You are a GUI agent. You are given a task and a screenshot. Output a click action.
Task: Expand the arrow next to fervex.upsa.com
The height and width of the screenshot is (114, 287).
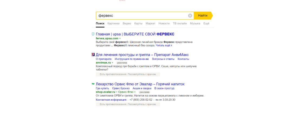[x=120, y=38]
